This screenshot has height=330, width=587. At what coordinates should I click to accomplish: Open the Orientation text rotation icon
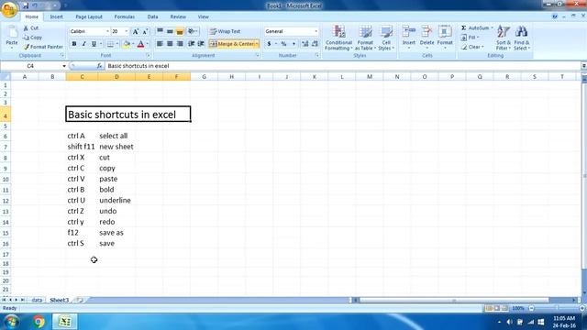pos(192,31)
